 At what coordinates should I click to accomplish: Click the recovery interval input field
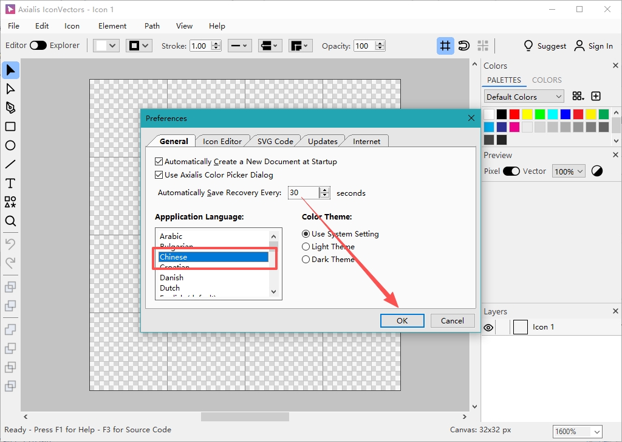[x=304, y=193]
